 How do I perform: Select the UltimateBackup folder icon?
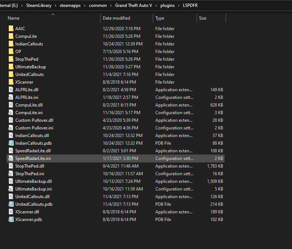click(11, 67)
